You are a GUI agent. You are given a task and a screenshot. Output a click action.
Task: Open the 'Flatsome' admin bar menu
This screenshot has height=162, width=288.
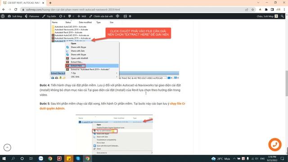click(32, 16)
